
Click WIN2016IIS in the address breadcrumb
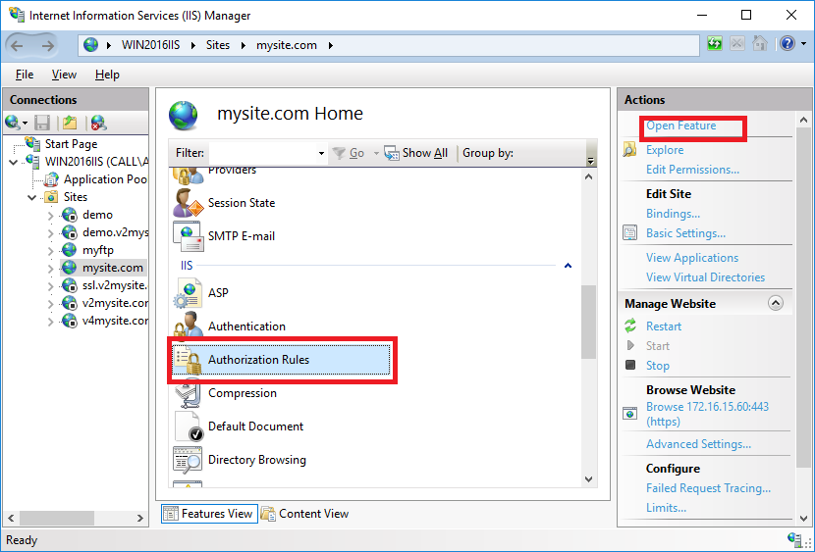coord(151,45)
